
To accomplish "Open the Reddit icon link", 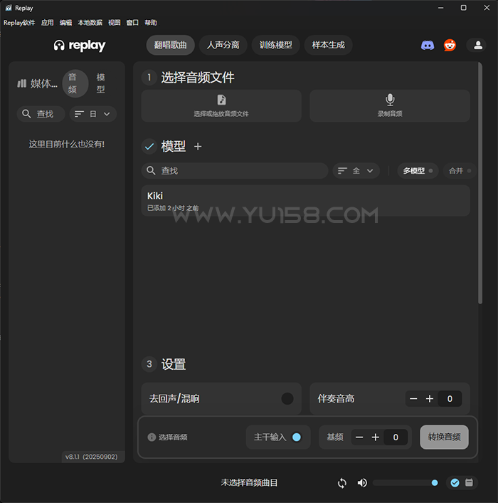I will point(450,45).
